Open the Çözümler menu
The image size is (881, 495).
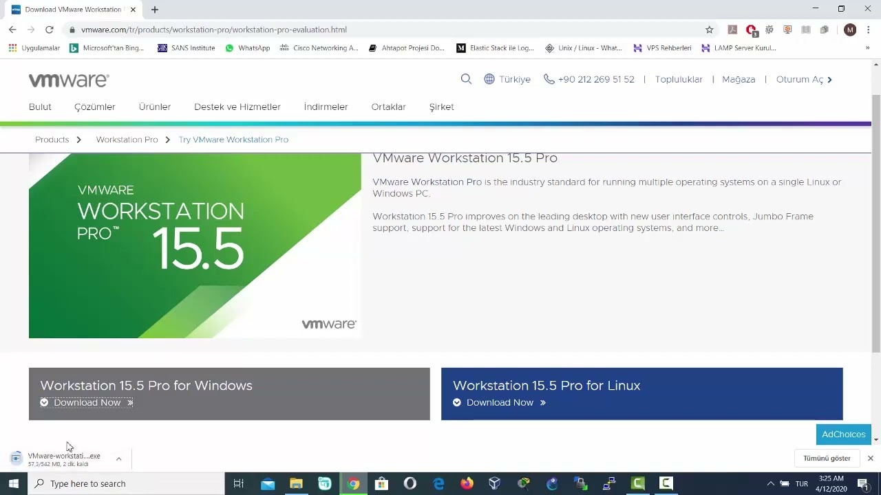tap(95, 107)
